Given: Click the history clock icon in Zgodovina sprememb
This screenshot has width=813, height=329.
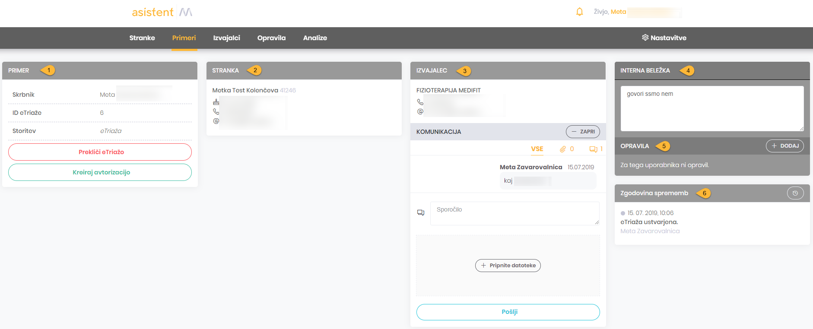Looking at the screenshot, I should coord(795,193).
